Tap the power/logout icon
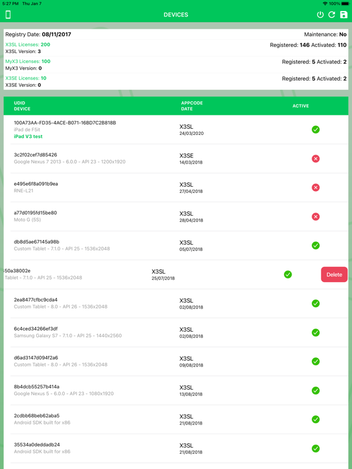The height and width of the screenshot is (469, 352). 320,15
